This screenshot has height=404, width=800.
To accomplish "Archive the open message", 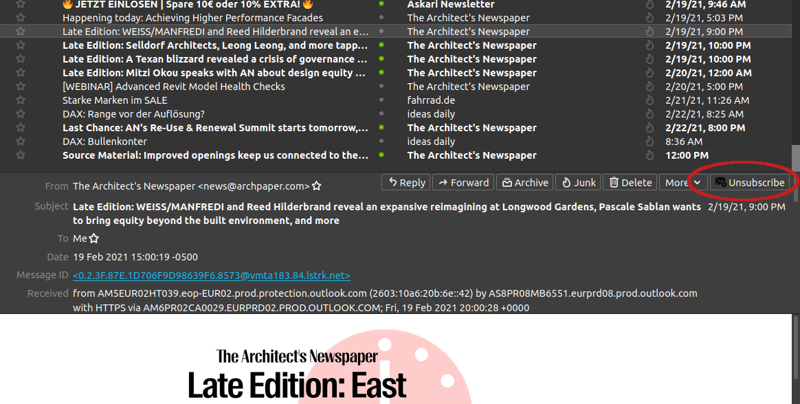I will click(x=525, y=182).
